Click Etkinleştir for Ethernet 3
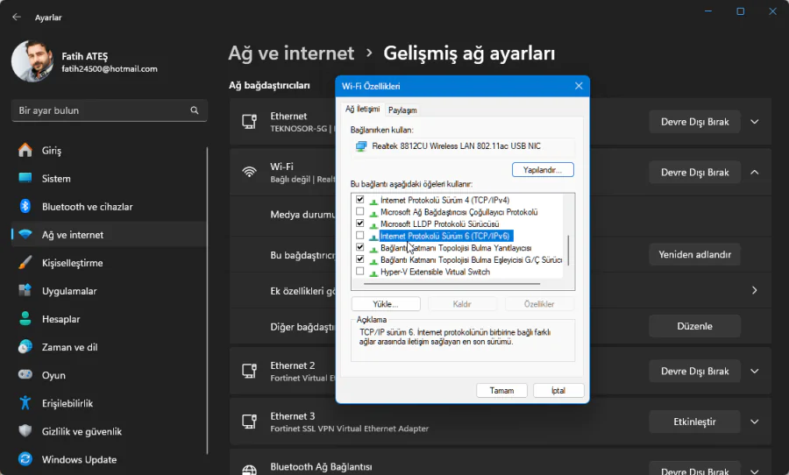Image resolution: width=789 pixels, height=475 pixels. click(694, 422)
